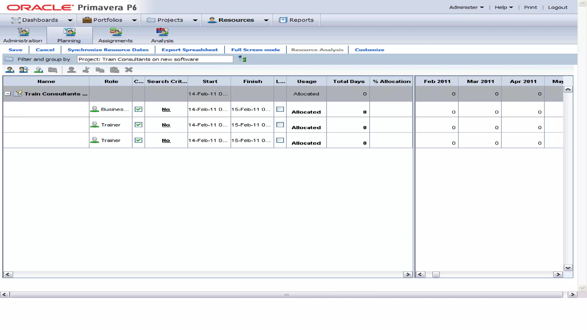
Task: Click the timescale pane scroll right arrow
Action: pos(558,274)
